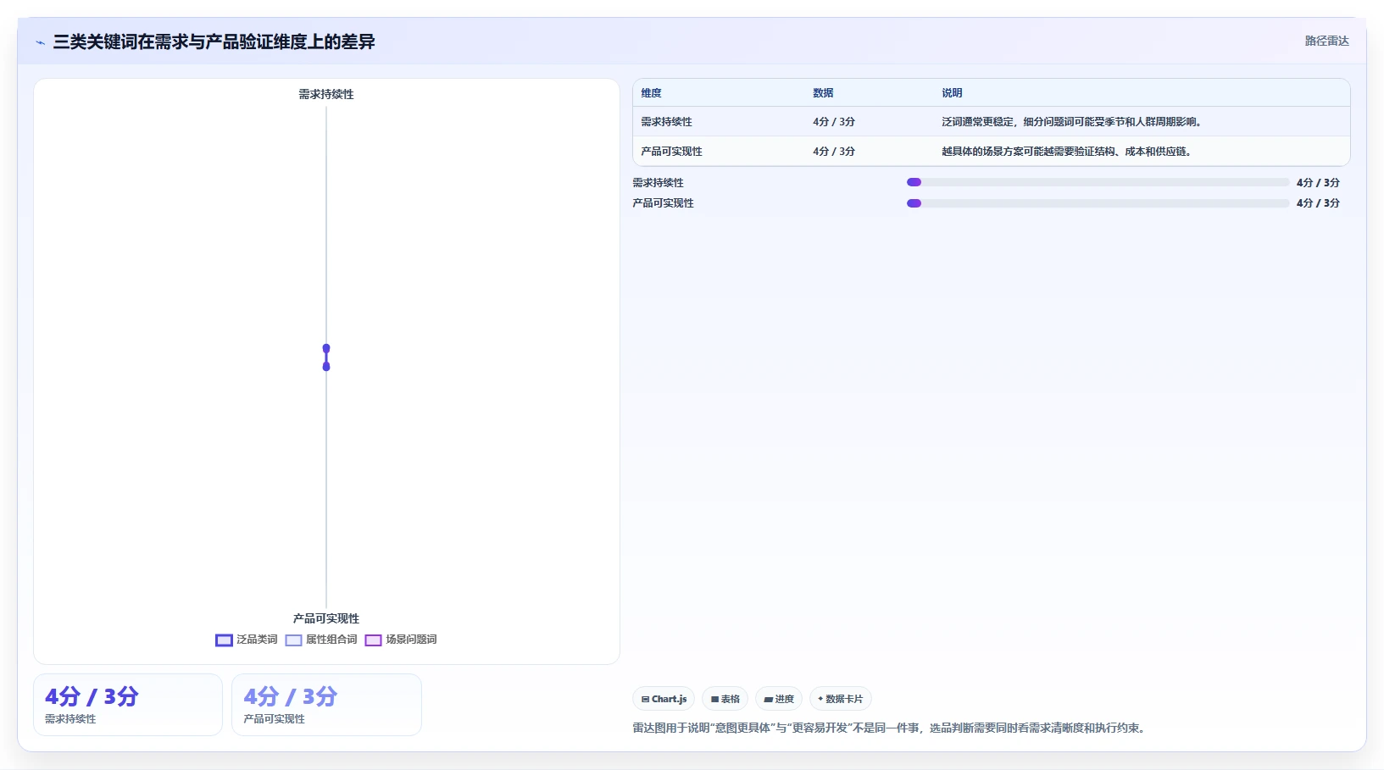The height and width of the screenshot is (770, 1384).
Task: Click the 需求持续性 score card
Action: click(x=128, y=705)
